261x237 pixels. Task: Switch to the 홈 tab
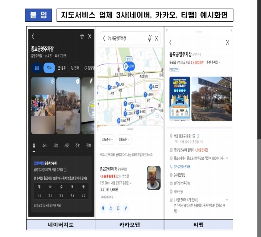tap(34, 146)
